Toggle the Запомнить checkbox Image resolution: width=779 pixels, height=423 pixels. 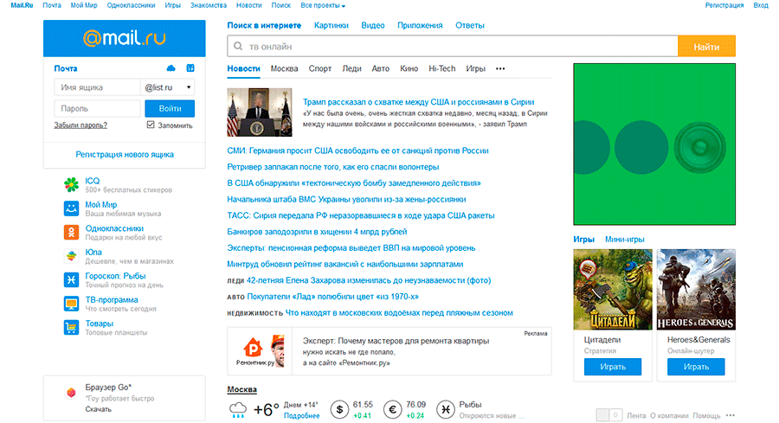coord(151,125)
